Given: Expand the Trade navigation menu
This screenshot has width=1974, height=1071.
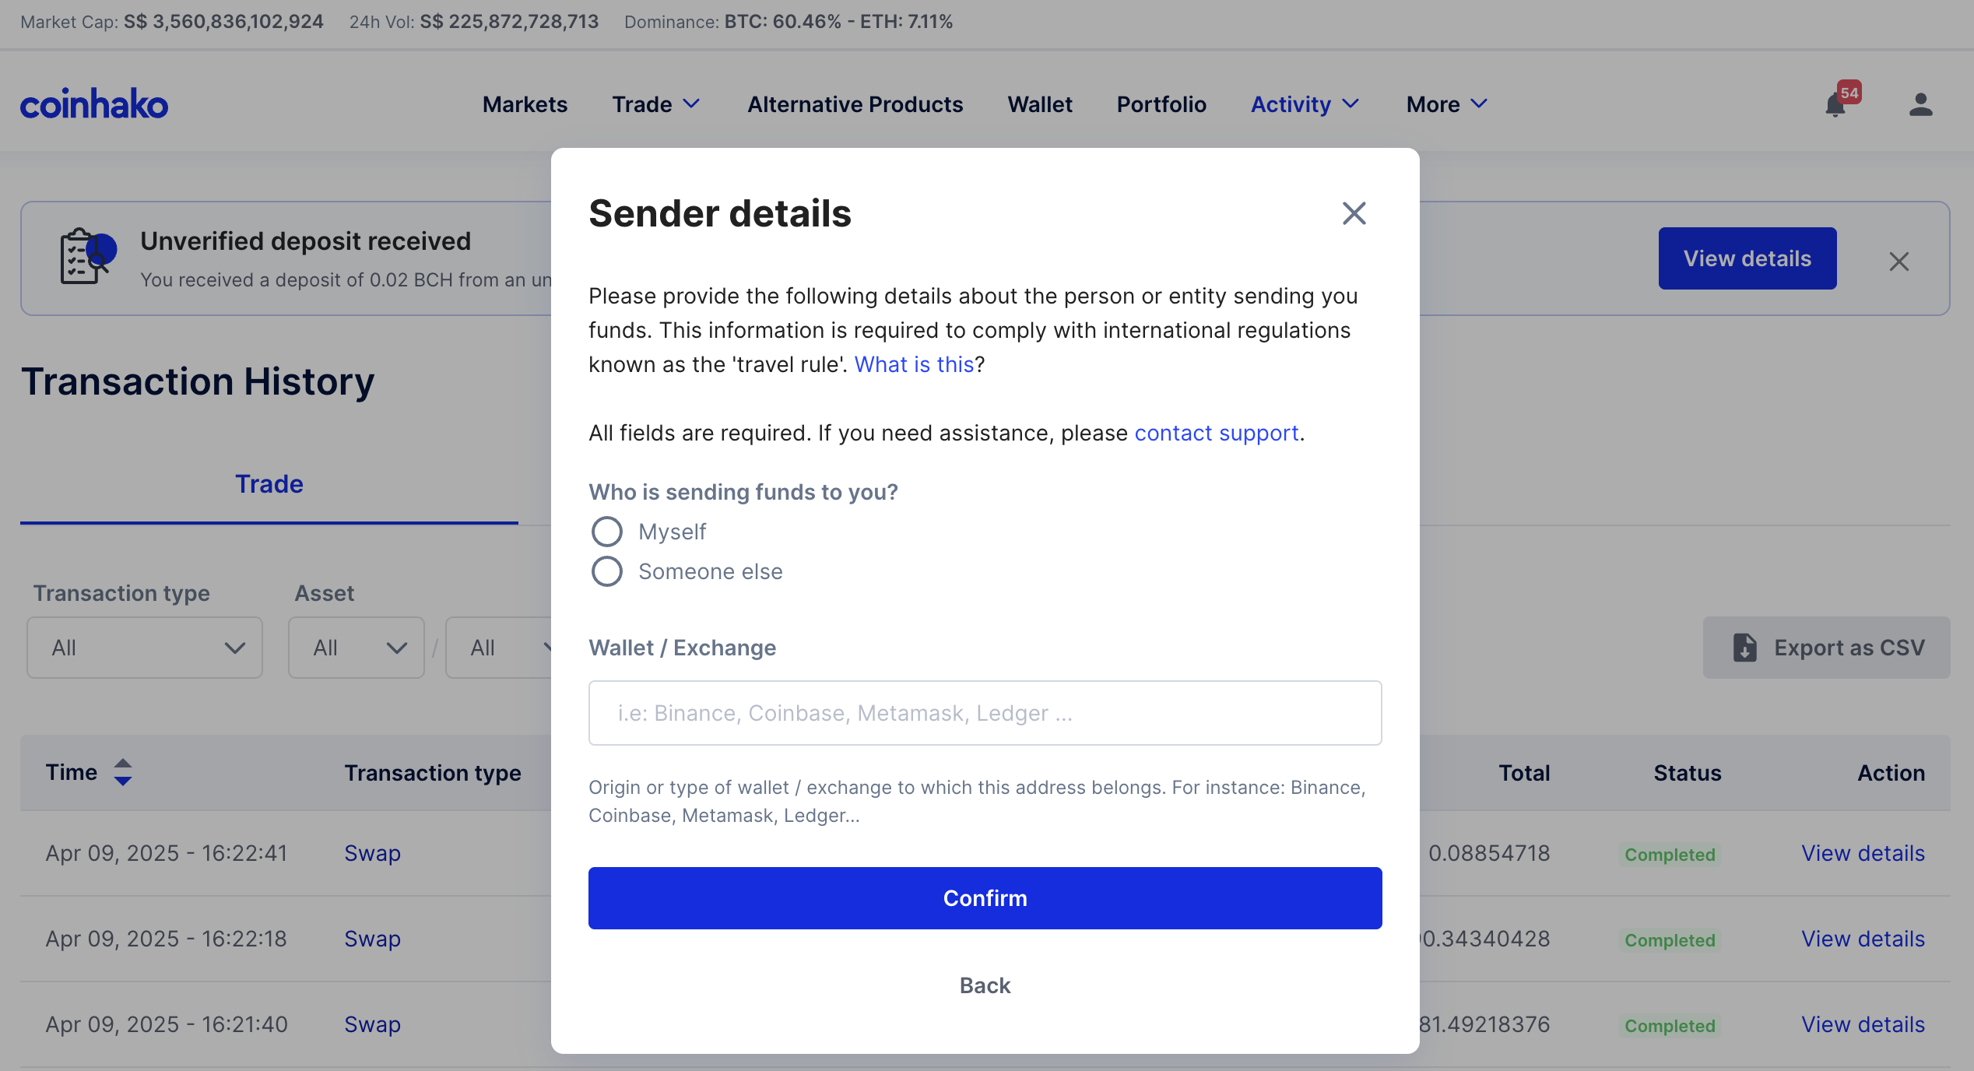Looking at the screenshot, I should 656,104.
